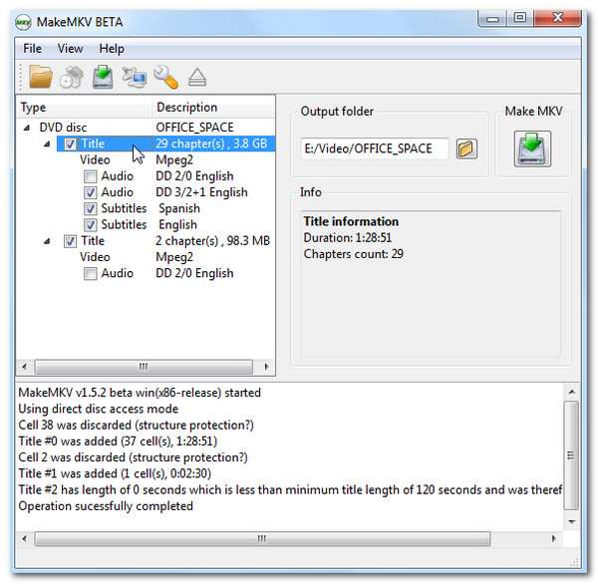
Task: Uncheck the 2 chapter(s) Title checkbox
Action: [x=70, y=241]
